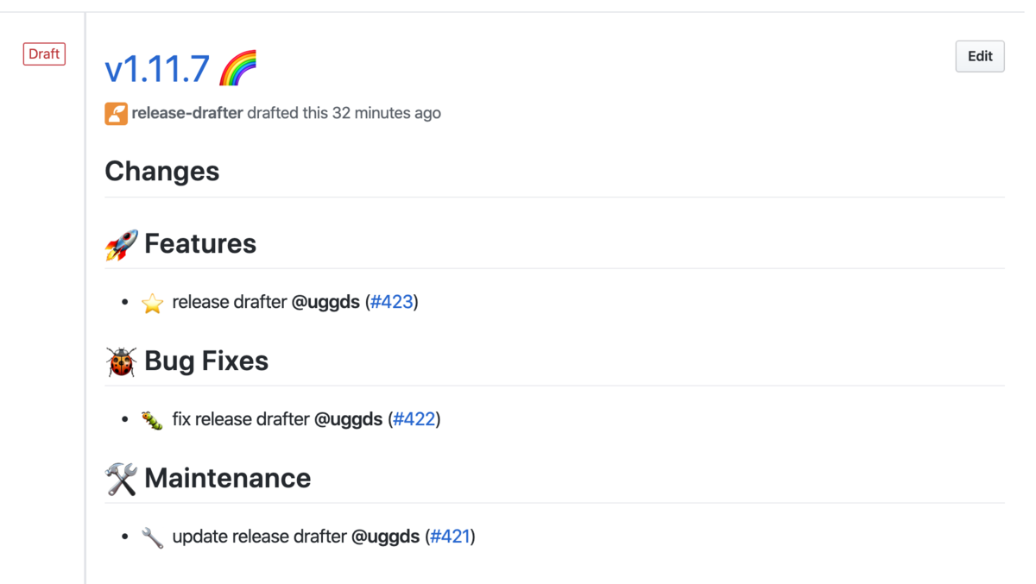1036x584 pixels.
Task: Click the Bug Fixes section title
Action: [x=207, y=361]
